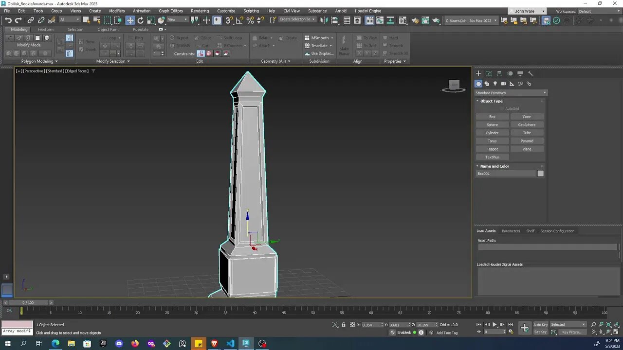Click the Zoom Extents All navigation icon

click(x=616, y=324)
